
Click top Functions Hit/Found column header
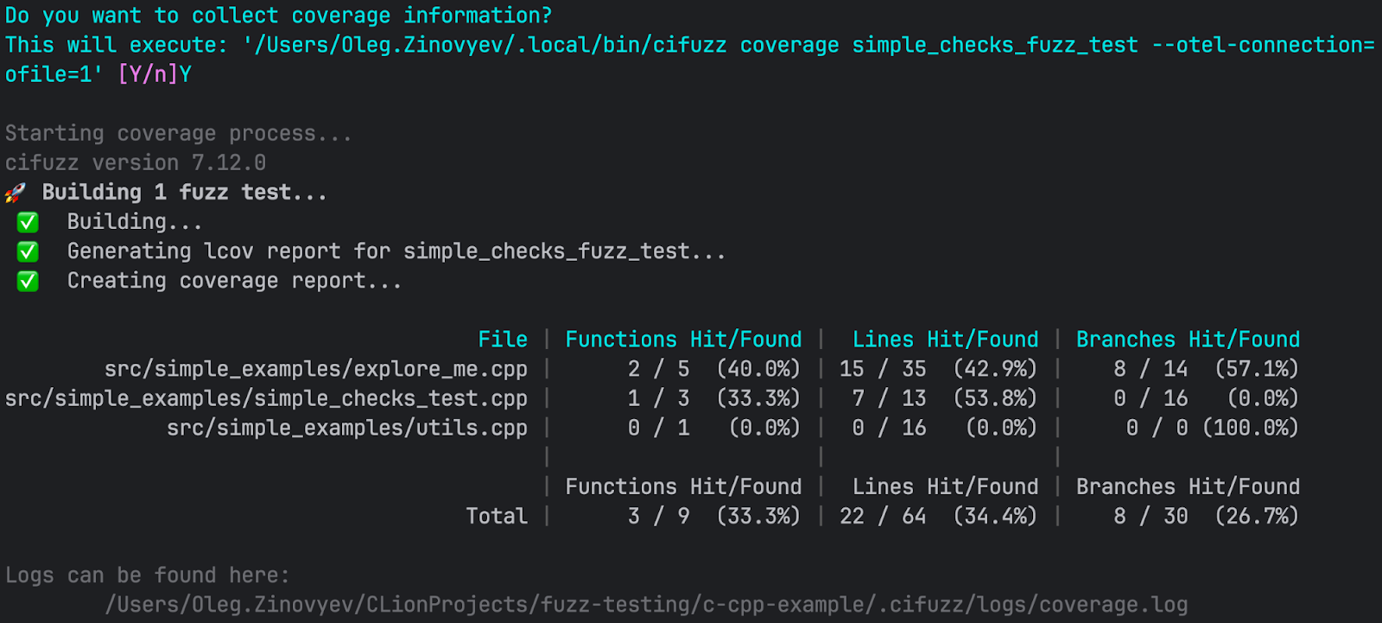683,340
